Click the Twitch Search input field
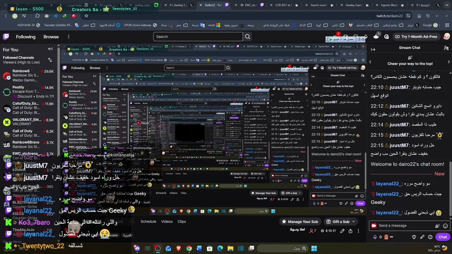 click(198, 37)
